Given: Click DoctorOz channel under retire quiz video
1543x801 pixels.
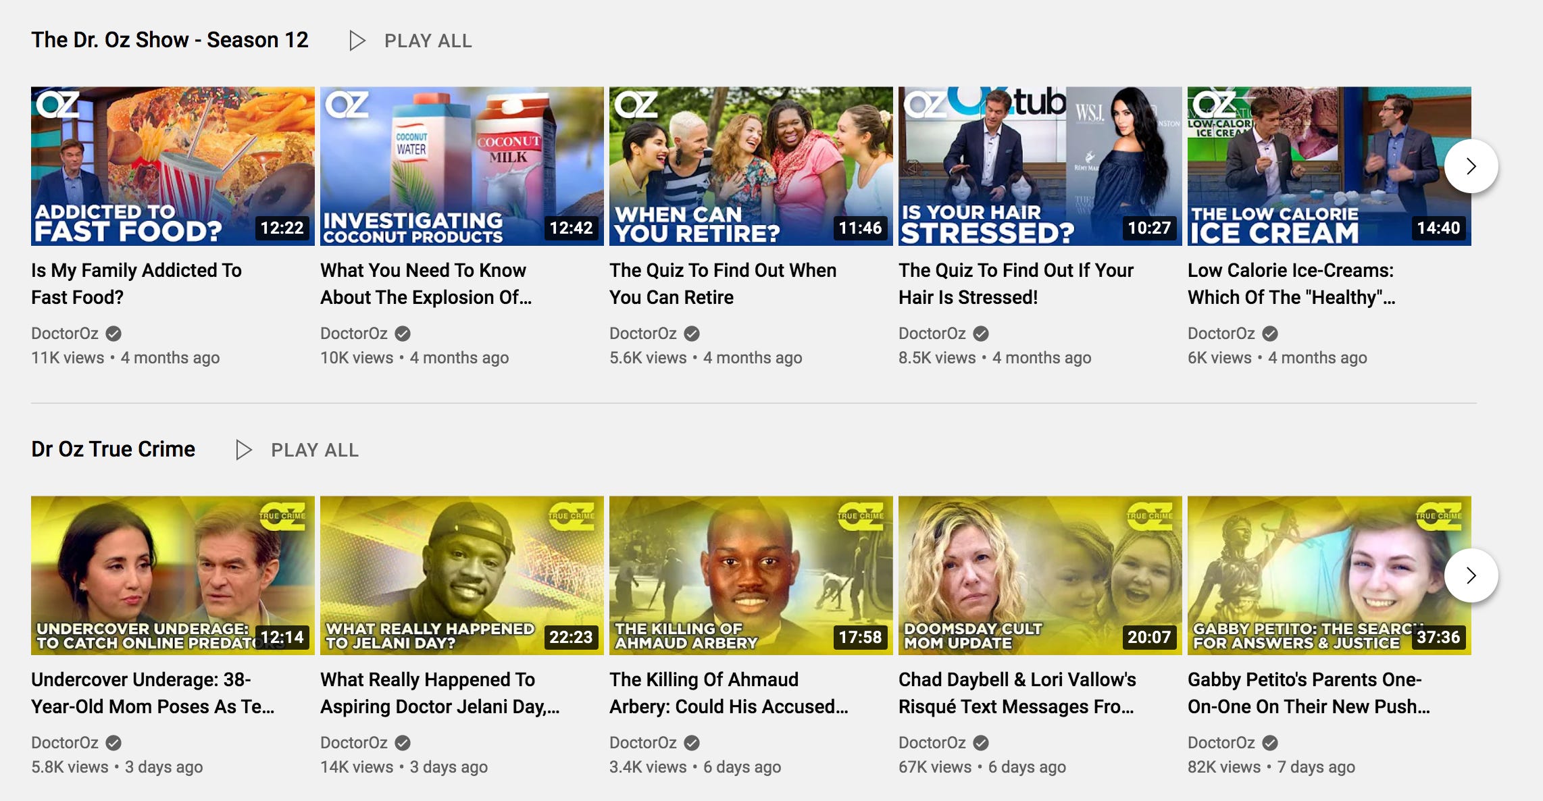Looking at the screenshot, I should pyautogui.click(x=643, y=334).
